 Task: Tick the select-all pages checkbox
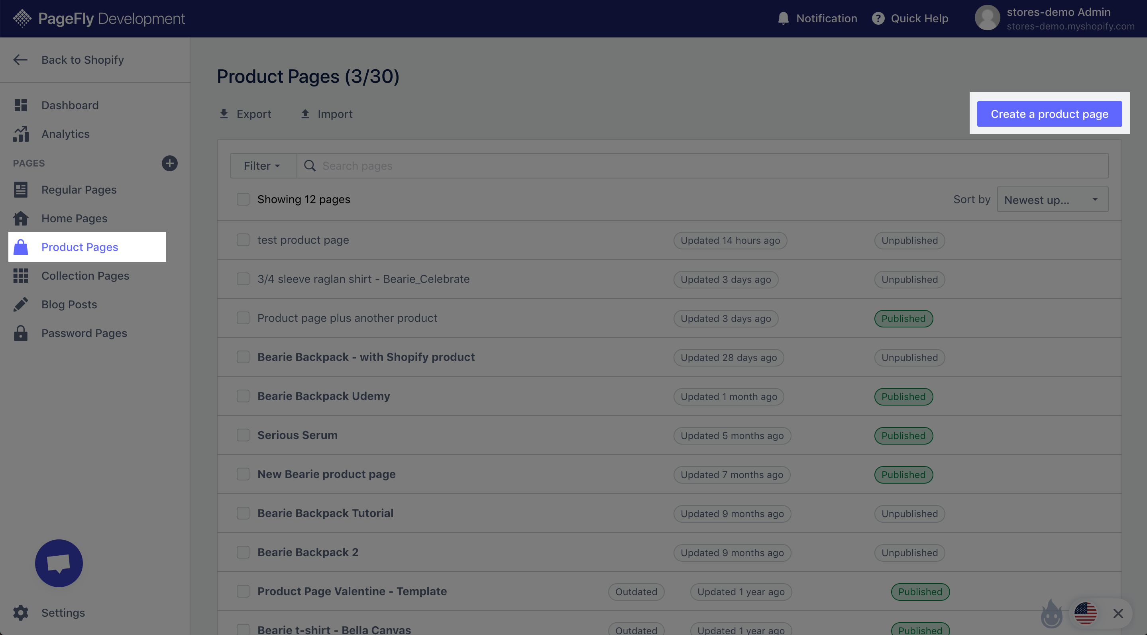click(x=243, y=199)
